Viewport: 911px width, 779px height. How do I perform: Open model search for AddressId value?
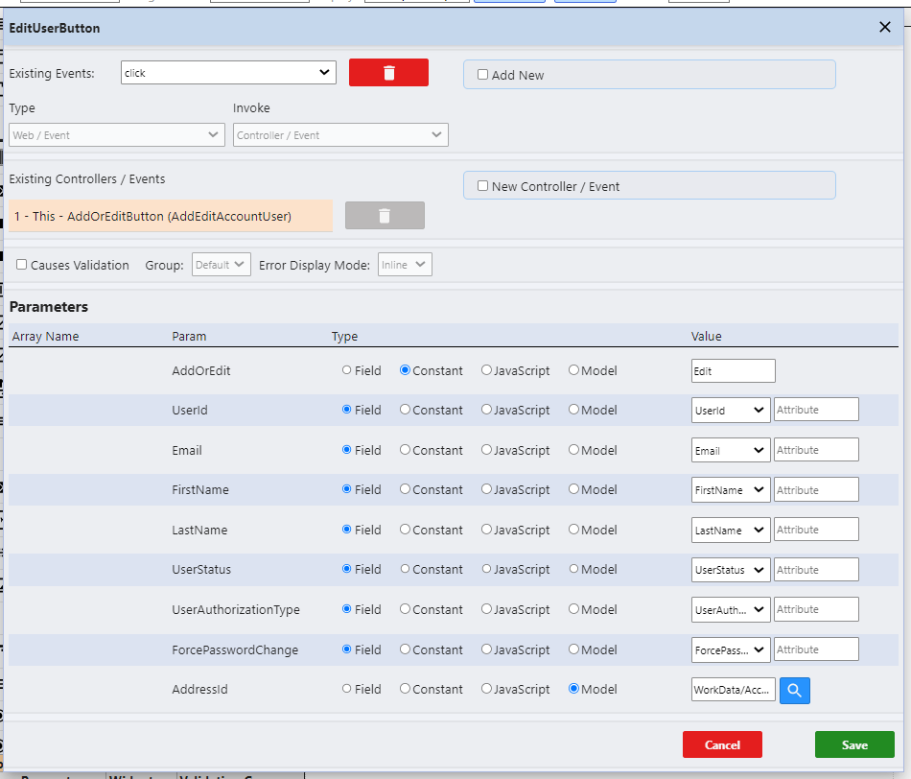click(x=794, y=690)
